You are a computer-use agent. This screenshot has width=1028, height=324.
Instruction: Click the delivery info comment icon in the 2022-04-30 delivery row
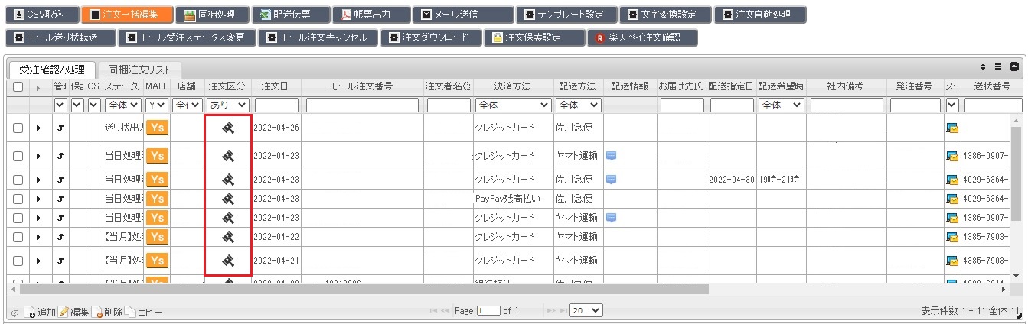coord(611,180)
